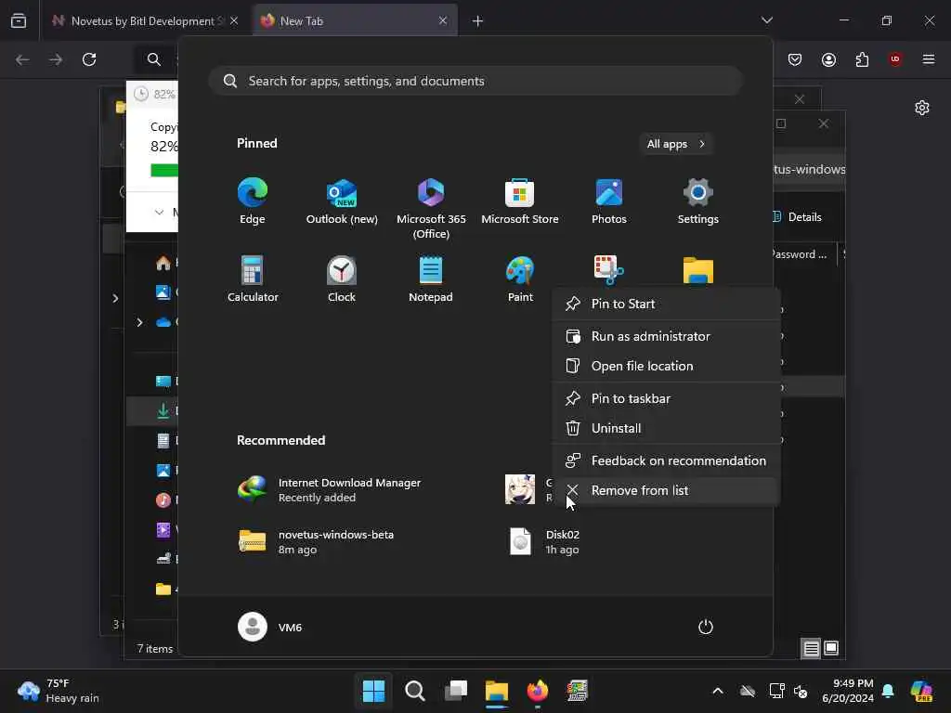Select Pin to Start in context menu

[x=666, y=304]
